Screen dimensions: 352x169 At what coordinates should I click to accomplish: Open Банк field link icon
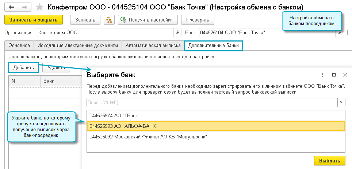click(339, 33)
